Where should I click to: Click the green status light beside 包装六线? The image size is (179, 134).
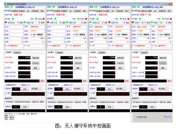(x=25, y=22)
